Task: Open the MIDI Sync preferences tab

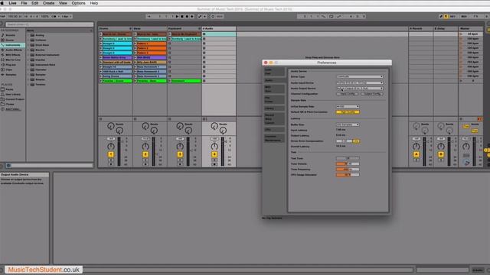Action: click(x=274, y=89)
